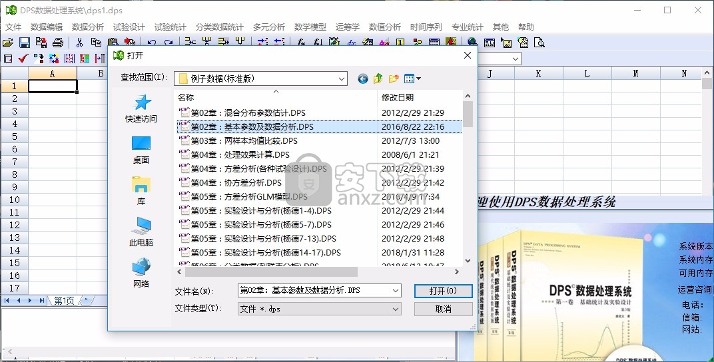The width and height of the screenshot is (714, 362).
Task: Expand the 查找范围 folder dropdown
Action: tap(342, 79)
